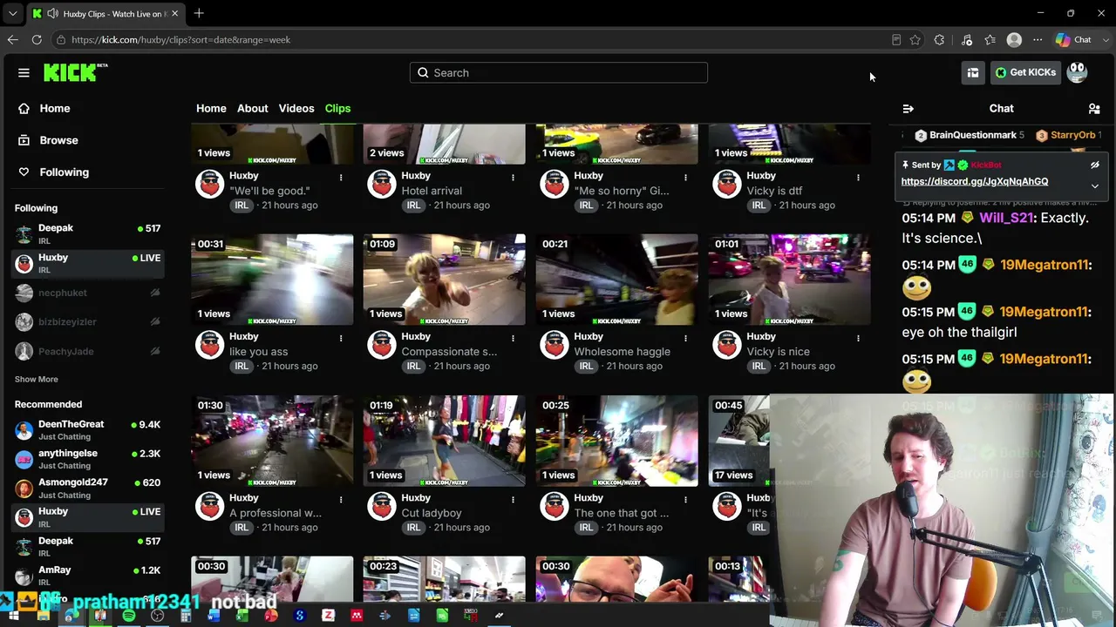Focus the Kick search field
The image size is (1116, 627).
559,73
